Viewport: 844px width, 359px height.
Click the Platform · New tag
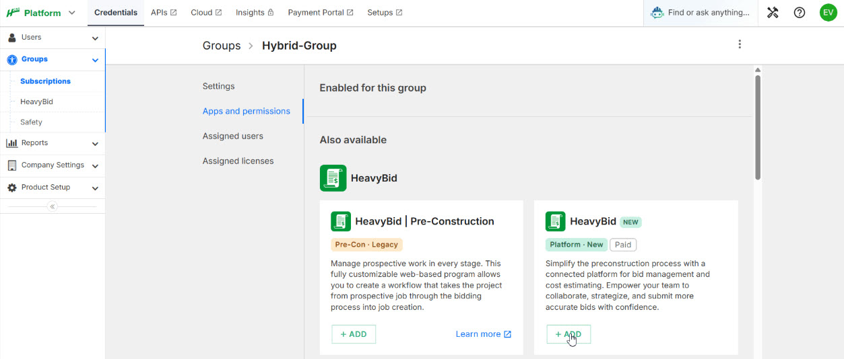tap(577, 245)
